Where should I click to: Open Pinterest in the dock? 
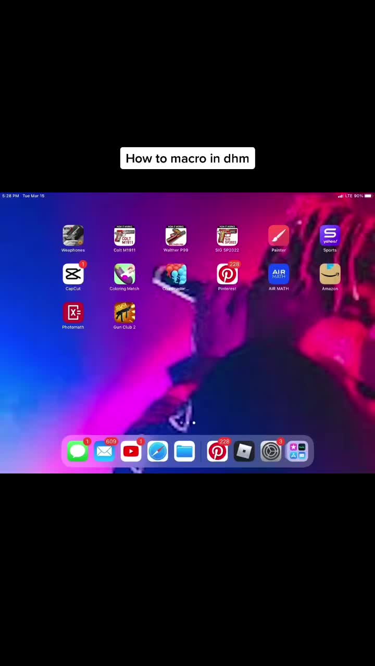(217, 451)
